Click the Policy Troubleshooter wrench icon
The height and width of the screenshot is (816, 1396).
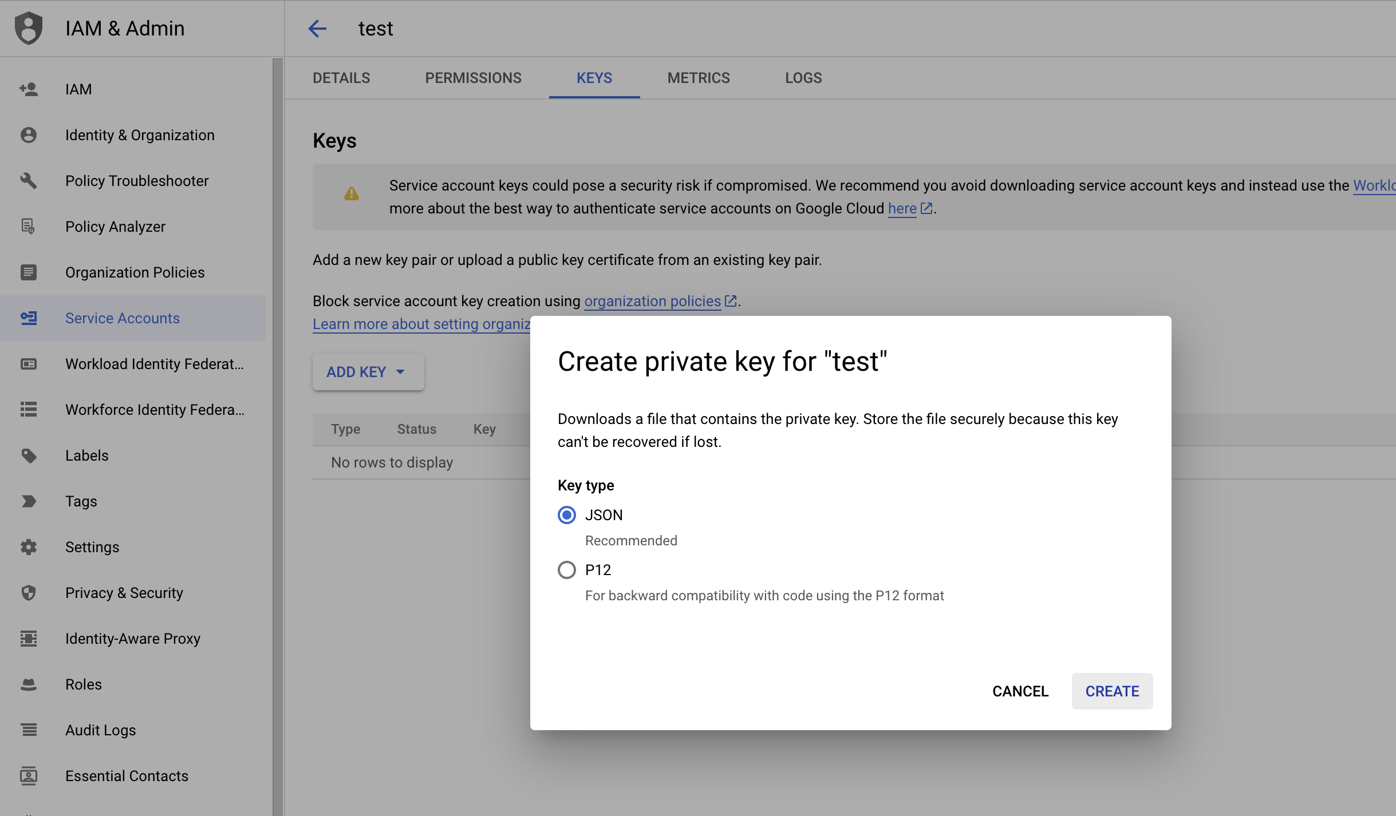[x=29, y=181]
